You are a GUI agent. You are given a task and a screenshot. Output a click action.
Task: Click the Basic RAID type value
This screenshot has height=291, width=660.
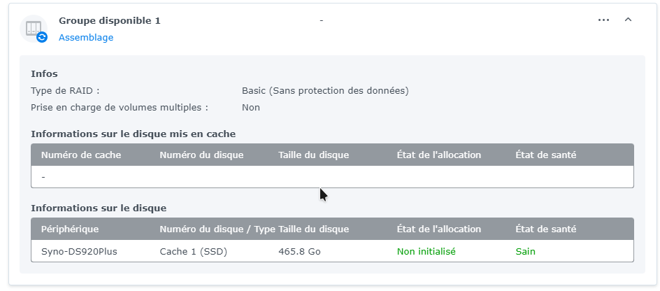point(325,90)
